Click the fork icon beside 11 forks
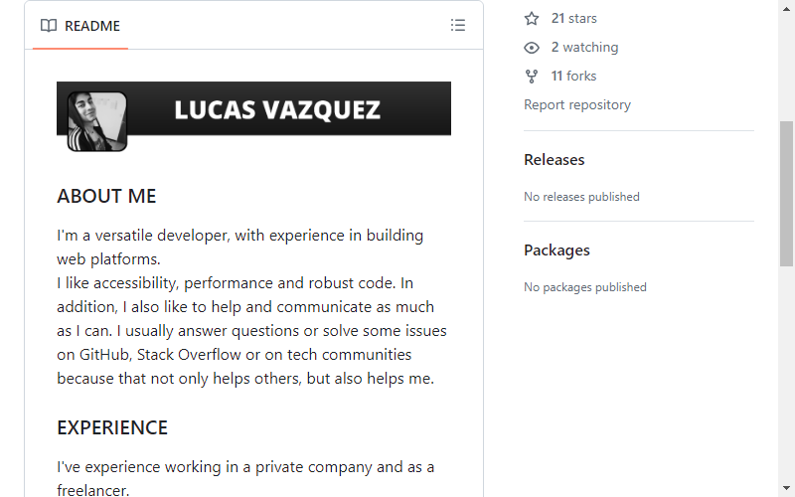795x497 pixels. (x=532, y=77)
